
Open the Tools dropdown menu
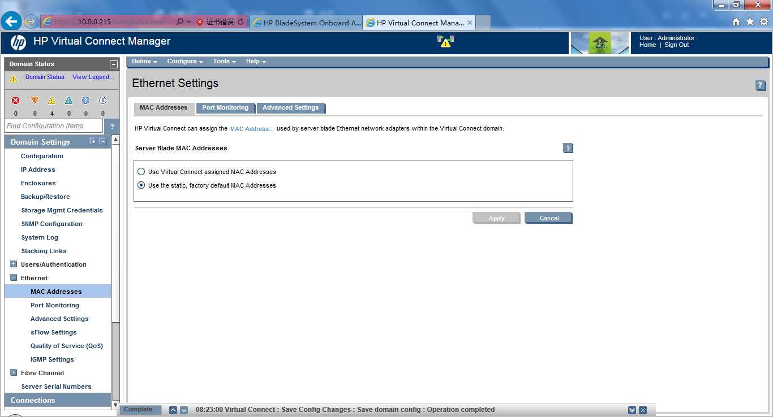225,61
